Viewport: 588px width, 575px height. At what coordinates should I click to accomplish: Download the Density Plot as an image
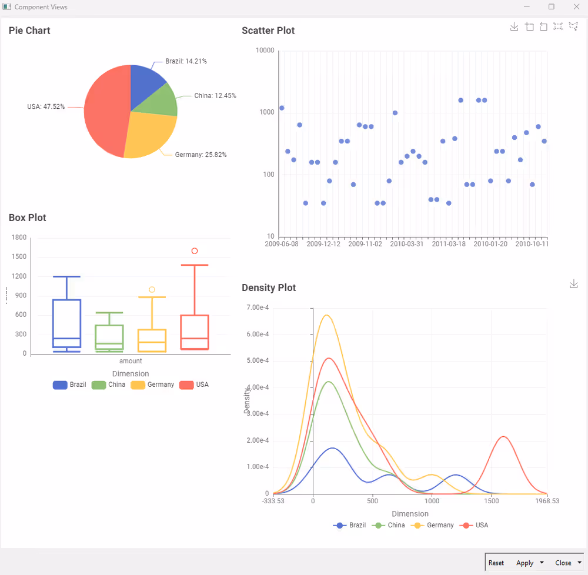tap(574, 284)
